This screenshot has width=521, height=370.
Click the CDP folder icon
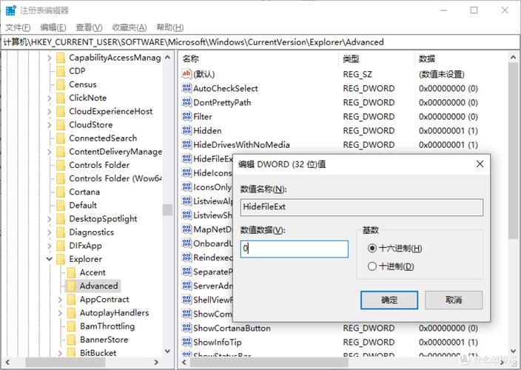point(61,71)
